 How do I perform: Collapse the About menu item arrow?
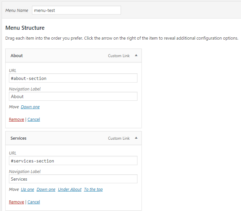[x=136, y=55]
